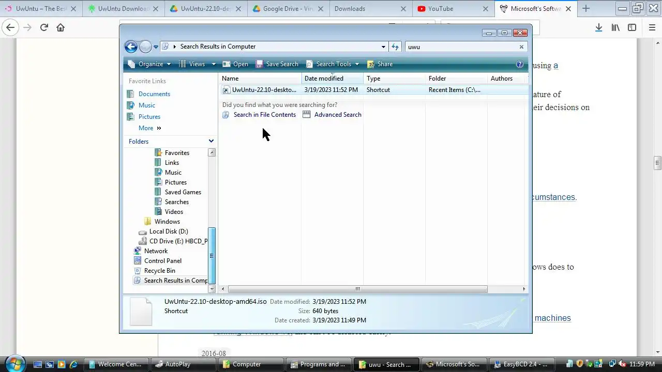
Task: Click the file thumbnail in the details pane
Action: 141,312
